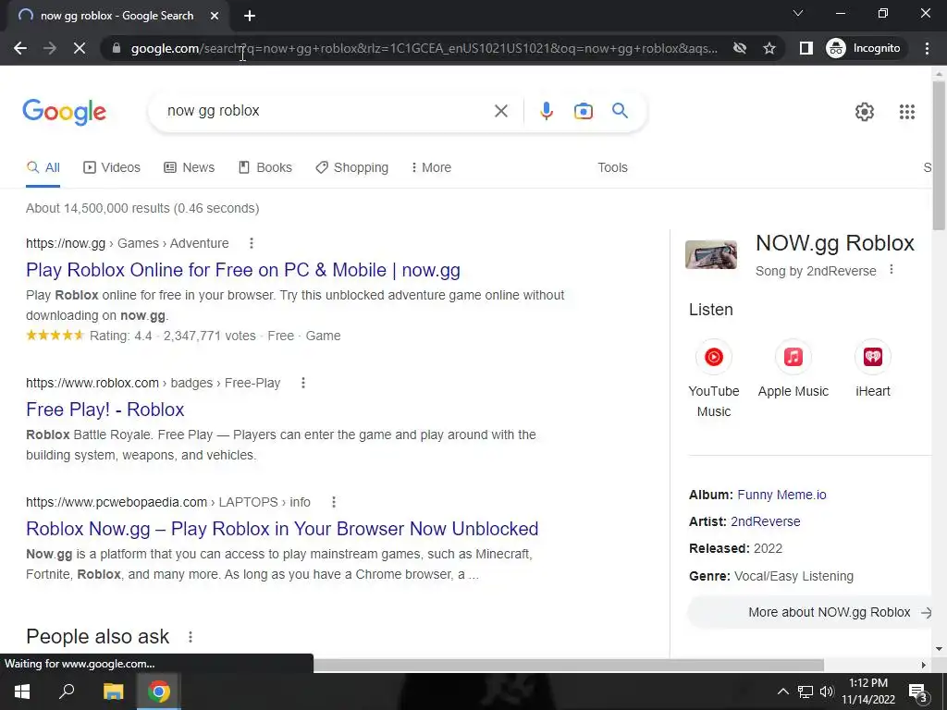Start voice search with microphone icon
Image resolution: width=947 pixels, height=710 pixels.
click(546, 111)
